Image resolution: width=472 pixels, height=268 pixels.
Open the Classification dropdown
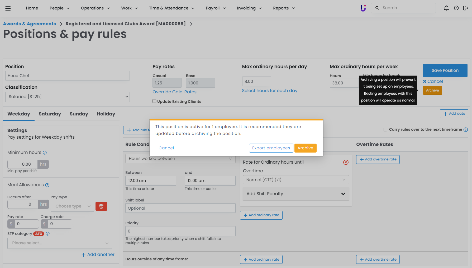(x=67, y=97)
